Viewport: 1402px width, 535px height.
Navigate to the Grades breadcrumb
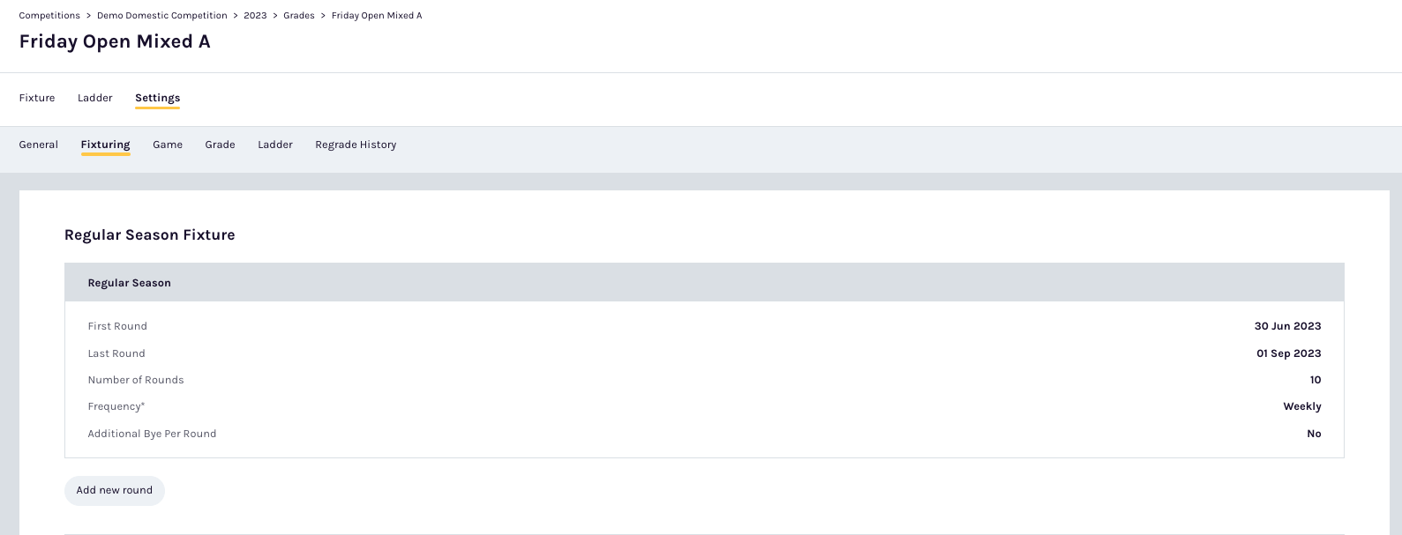(x=299, y=16)
